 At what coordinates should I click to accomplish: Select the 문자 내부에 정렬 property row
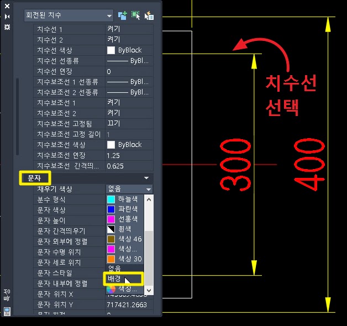coord(69,283)
